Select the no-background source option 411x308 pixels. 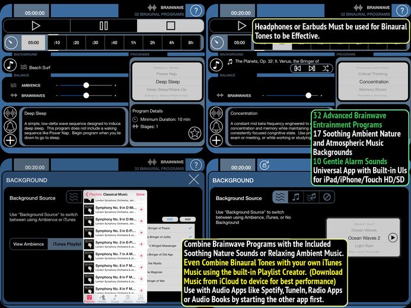point(327,197)
